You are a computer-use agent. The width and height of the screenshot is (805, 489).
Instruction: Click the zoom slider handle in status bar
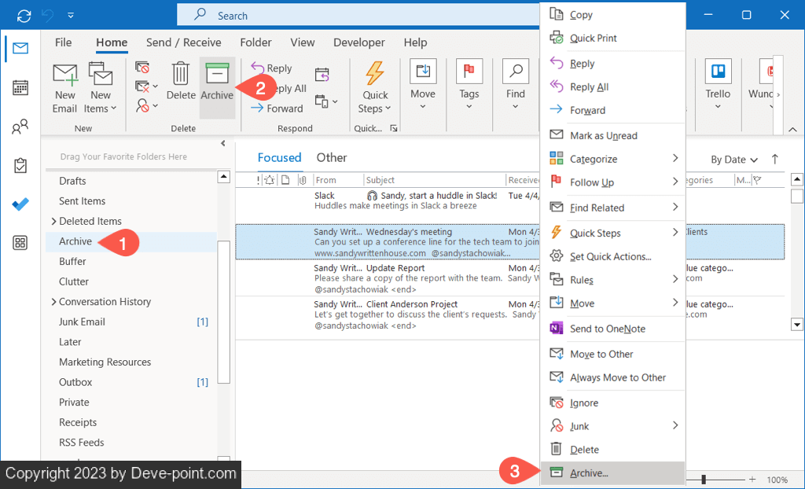704,480
